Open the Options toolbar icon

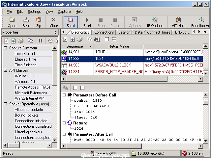point(135,22)
